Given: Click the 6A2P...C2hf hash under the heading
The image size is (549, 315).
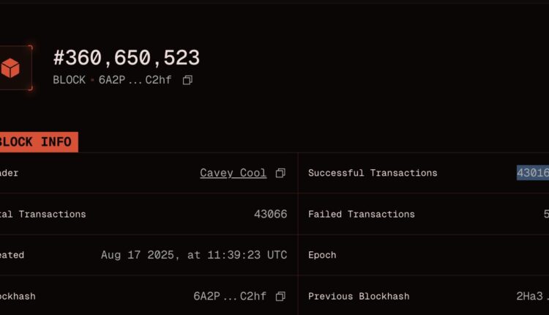Looking at the screenshot, I should click(135, 80).
